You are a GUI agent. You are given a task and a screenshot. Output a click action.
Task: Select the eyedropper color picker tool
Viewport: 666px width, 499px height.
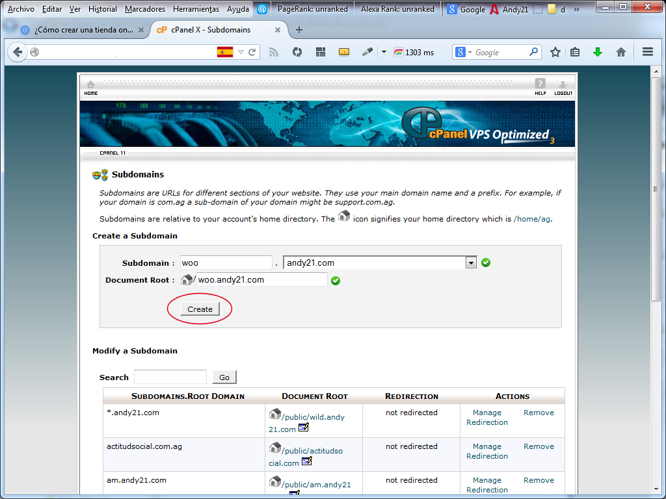tap(367, 52)
